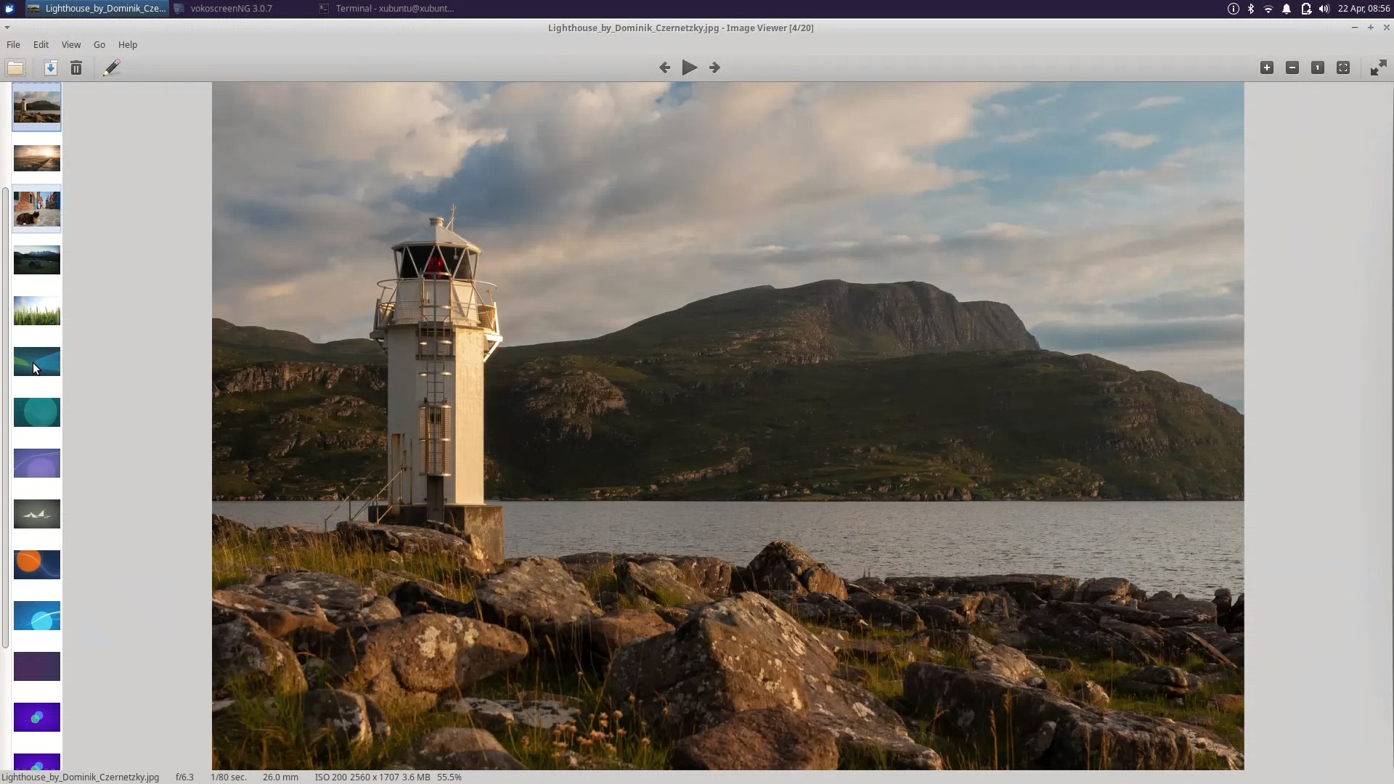Image resolution: width=1394 pixels, height=784 pixels.
Task: Select the violet thumbnail with teal dots
Action: [x=37, y=717]
